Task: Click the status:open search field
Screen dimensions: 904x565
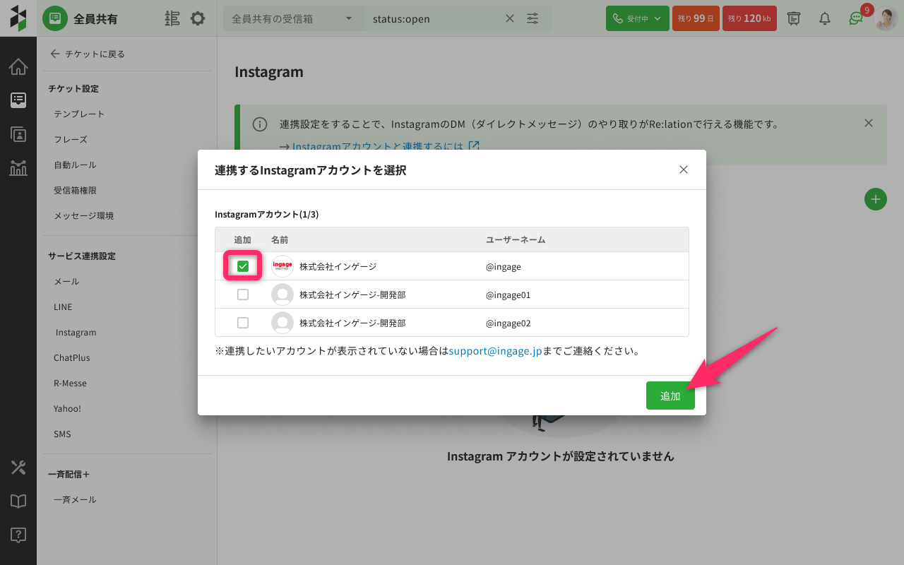Action: click(434, 19)
